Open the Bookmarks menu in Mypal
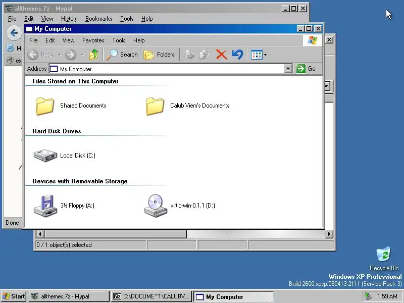 click(98, 19)
